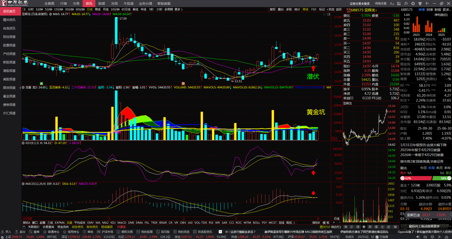This screenshot has height=239, width=452.
Task: Click 证券交易未登录 login link
Action: pyautogui.click(x=360, y=3)
